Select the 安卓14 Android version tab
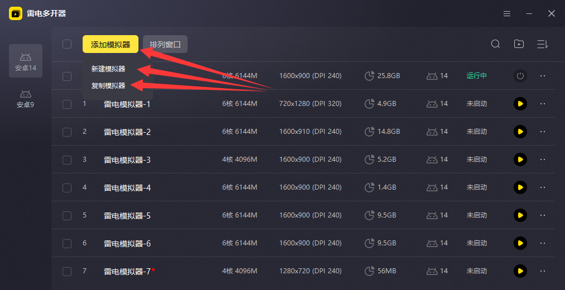The image size is (565, 290). pyautogui.click(x=26, y=61)
